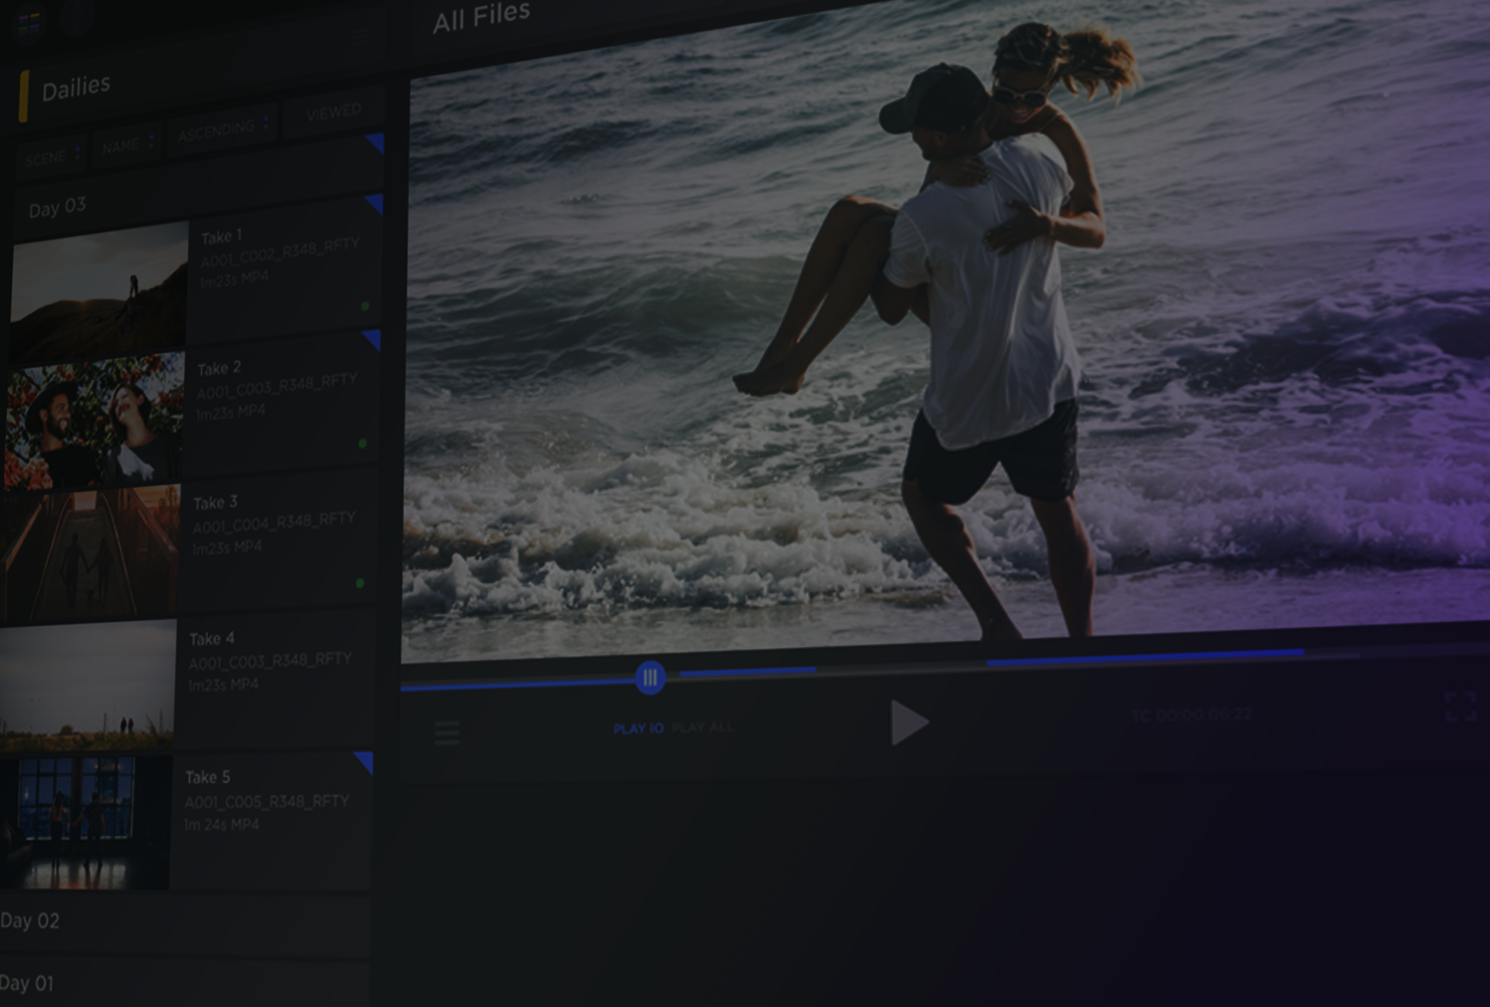The width and height of the screenshot is (1490, 1007).
Task: Click filename A001_C005_R348_RFTY
Action: tap(266, 801)
